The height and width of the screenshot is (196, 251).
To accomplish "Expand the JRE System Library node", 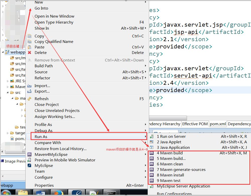I will point(8,81).
